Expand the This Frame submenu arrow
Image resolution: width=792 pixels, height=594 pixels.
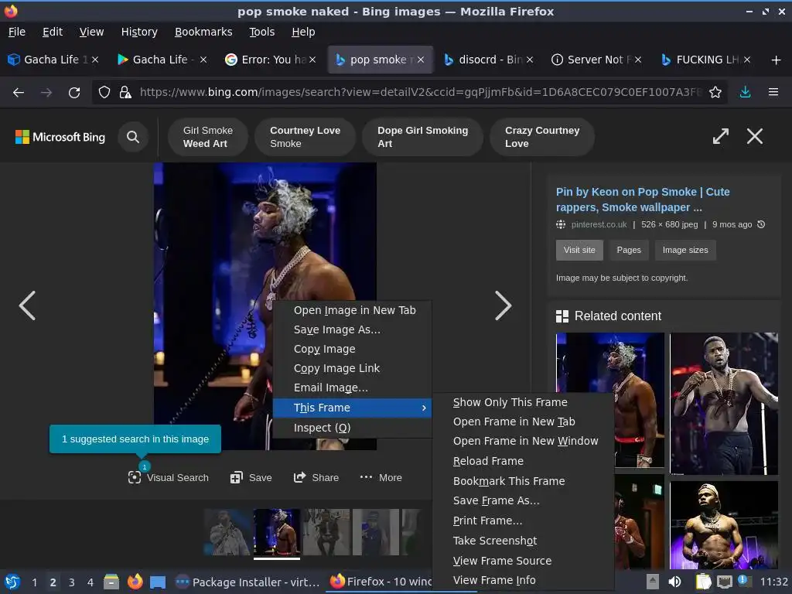pos(423,408)
